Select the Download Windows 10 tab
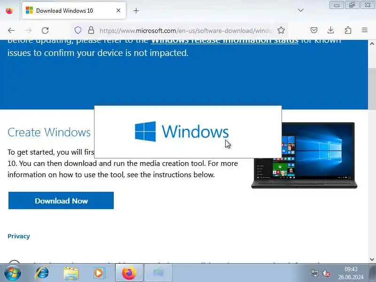 point(74,10)
